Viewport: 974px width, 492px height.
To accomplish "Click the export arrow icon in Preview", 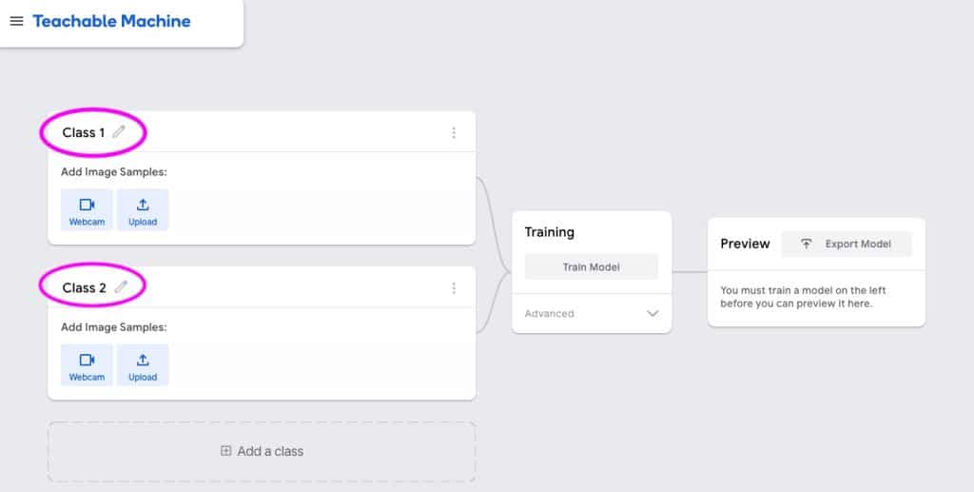I will tap(807, 245).
